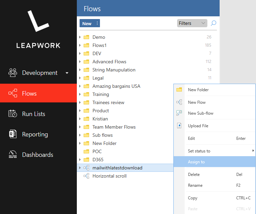Click the Demo folder icon
The image size is (256, 214).
(x=86, y=37)
